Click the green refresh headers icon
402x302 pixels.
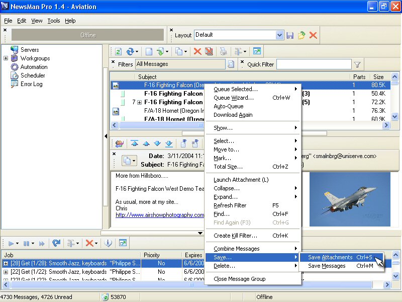coord(118,52)
